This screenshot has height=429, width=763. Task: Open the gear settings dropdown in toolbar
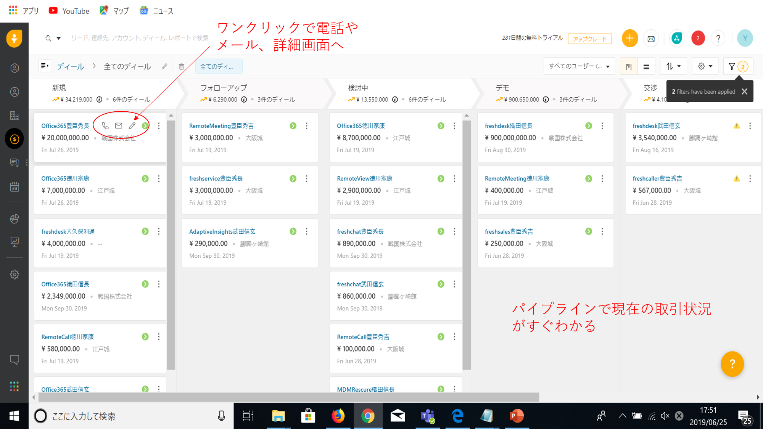705,66
